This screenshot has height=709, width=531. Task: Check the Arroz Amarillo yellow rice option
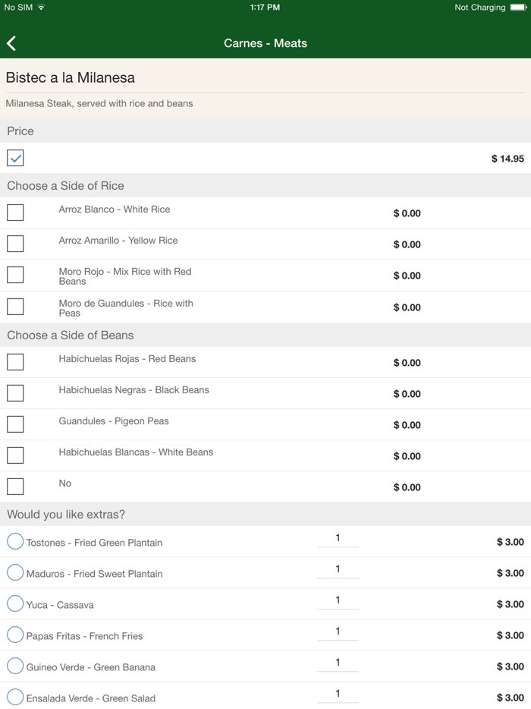[x=15, y=244]
